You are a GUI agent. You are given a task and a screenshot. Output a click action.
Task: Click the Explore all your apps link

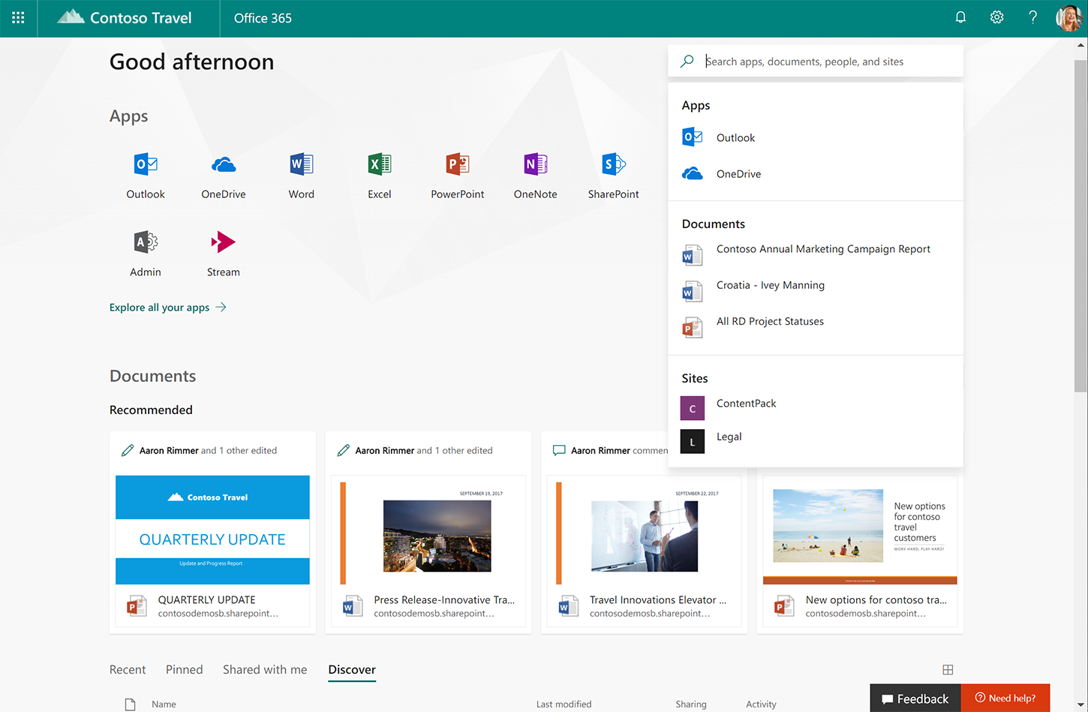tap(159, 307)
